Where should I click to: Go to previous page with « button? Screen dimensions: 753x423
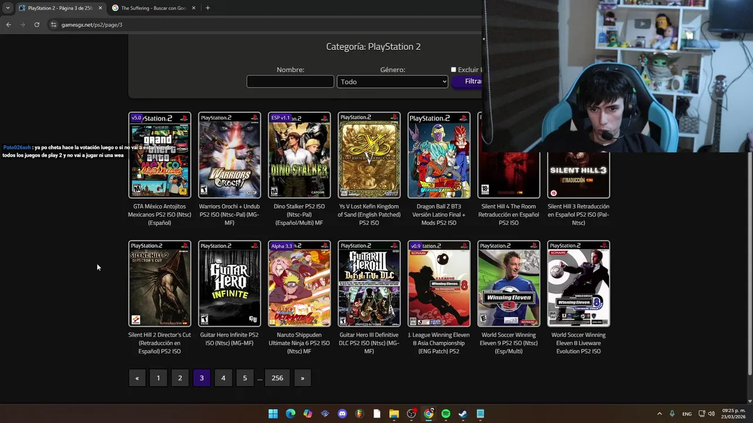[137, 378]
